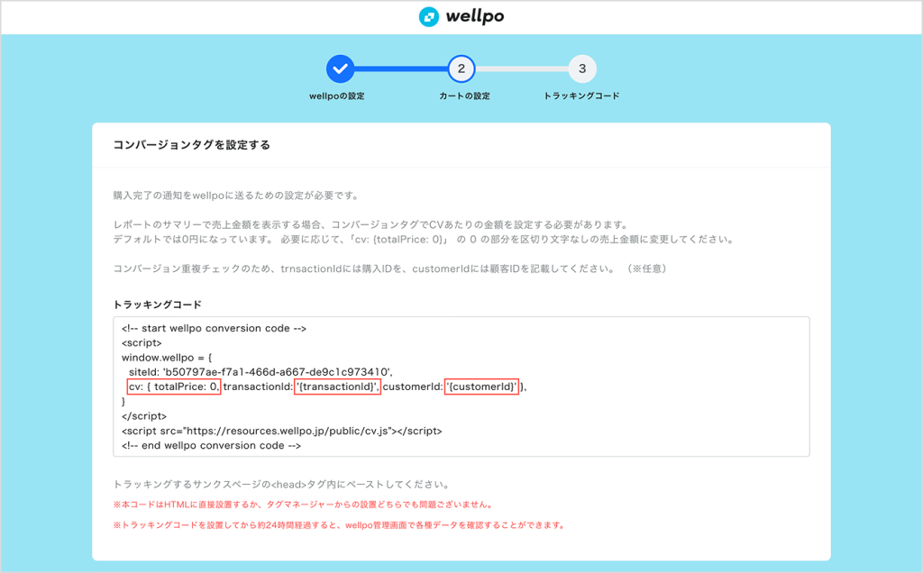Jump to step 3 circle in stepper
Image resolution: width=923 pixels, height=573 pixels.
[582, 68]
